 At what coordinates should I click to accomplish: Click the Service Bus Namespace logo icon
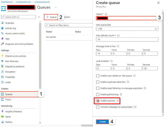(3, 9)
